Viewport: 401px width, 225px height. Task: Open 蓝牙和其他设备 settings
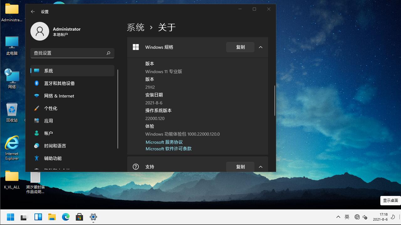click(72, 83)
